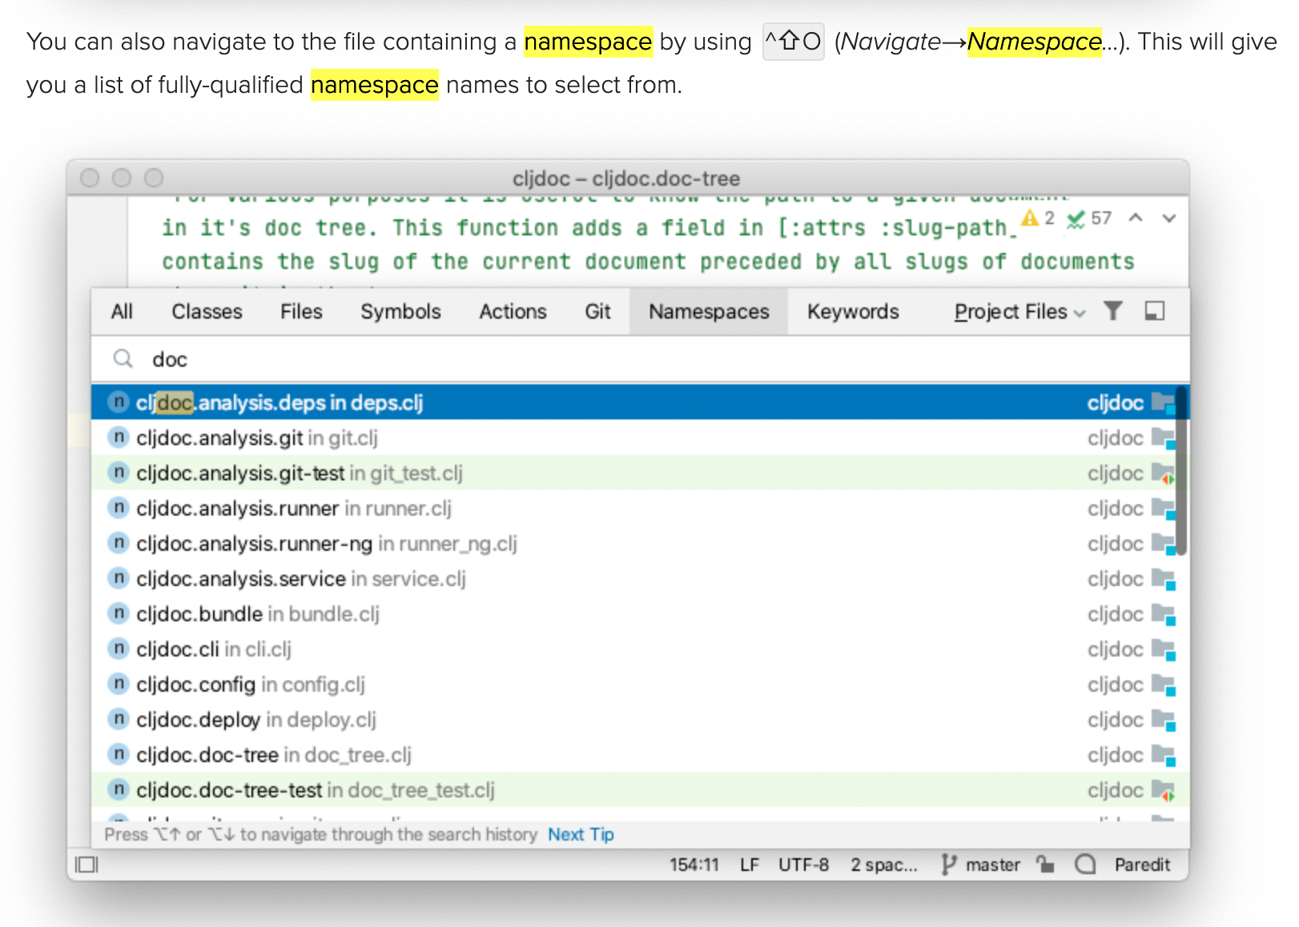Click the namespace badge for cljdoc.cli
Image resolution: width=1299 pixels, height=927 pixels.
[x=118, y=649]
